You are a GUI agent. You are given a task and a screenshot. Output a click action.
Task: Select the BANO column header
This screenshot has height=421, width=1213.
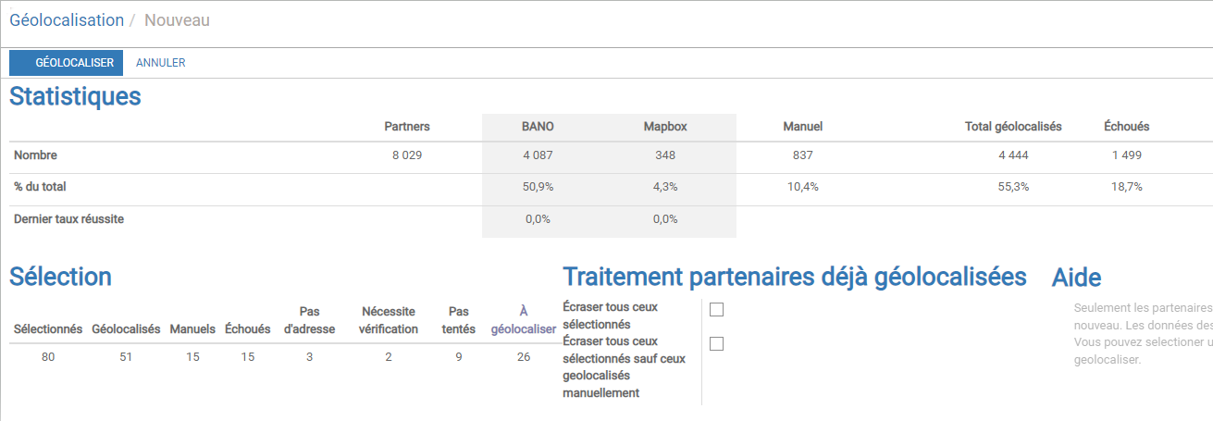coord(538,127)
